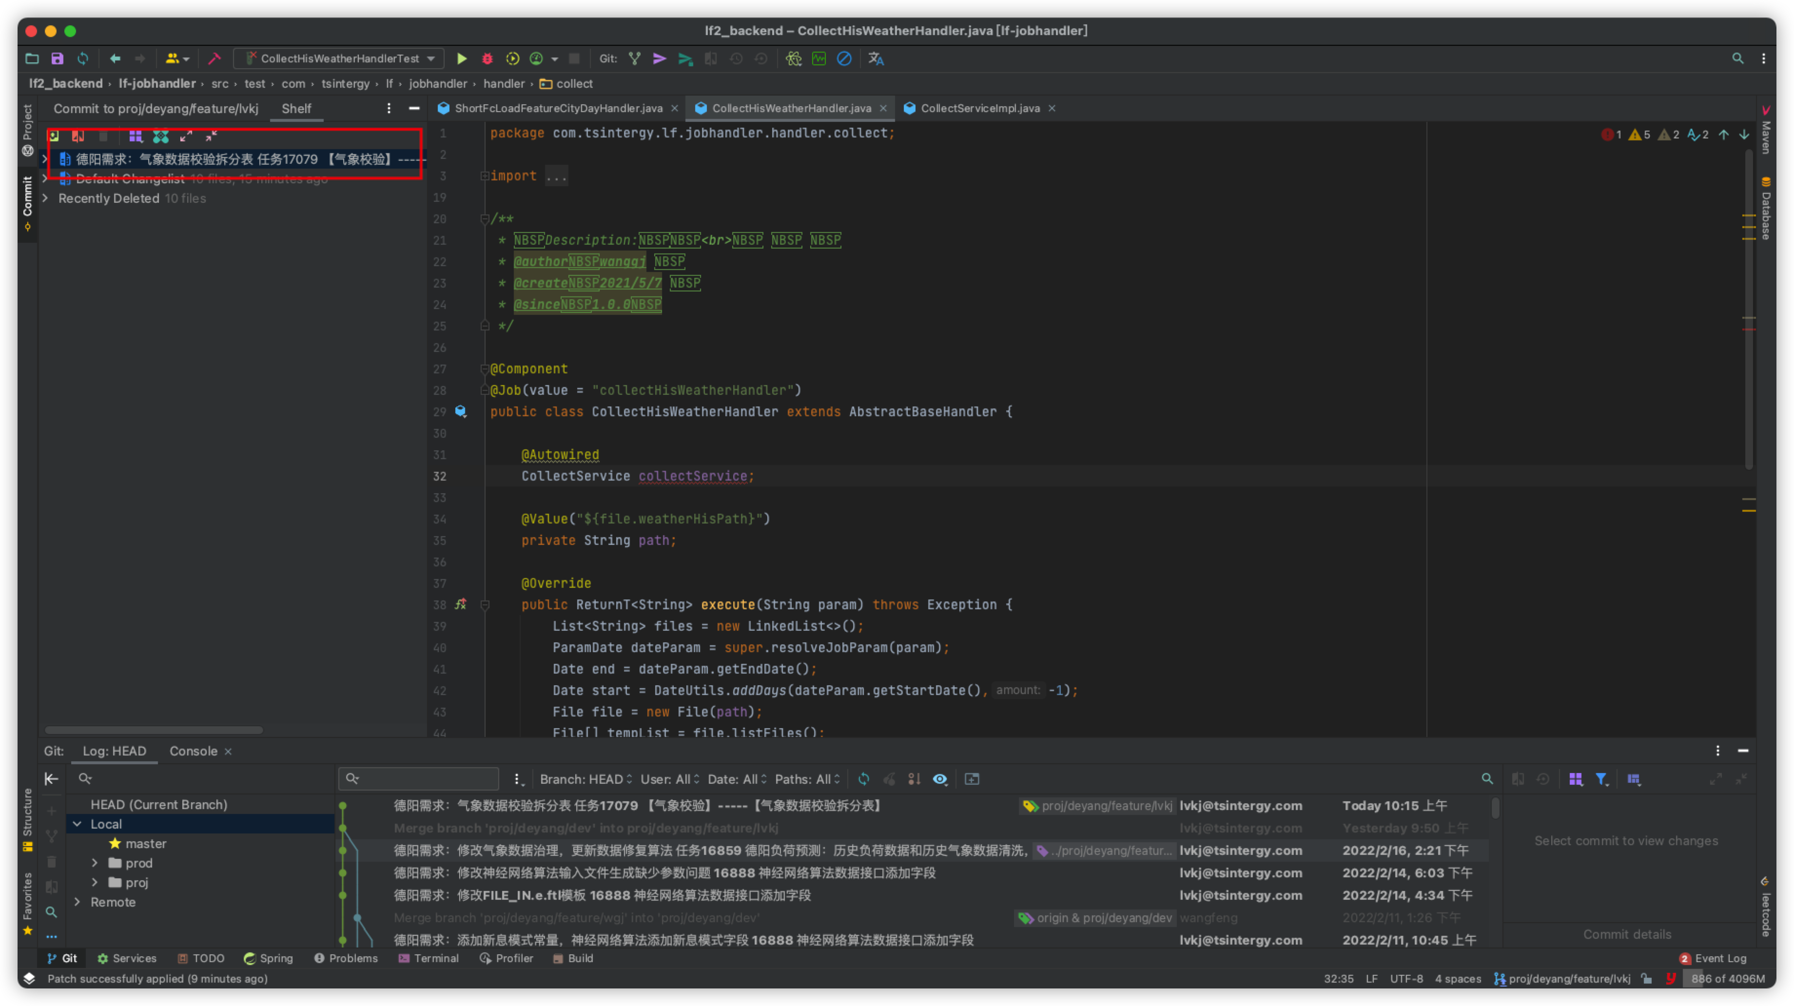Toggle Group By icon in the Shelf toolbar
1794x1006 pixels.
[135, 136]
